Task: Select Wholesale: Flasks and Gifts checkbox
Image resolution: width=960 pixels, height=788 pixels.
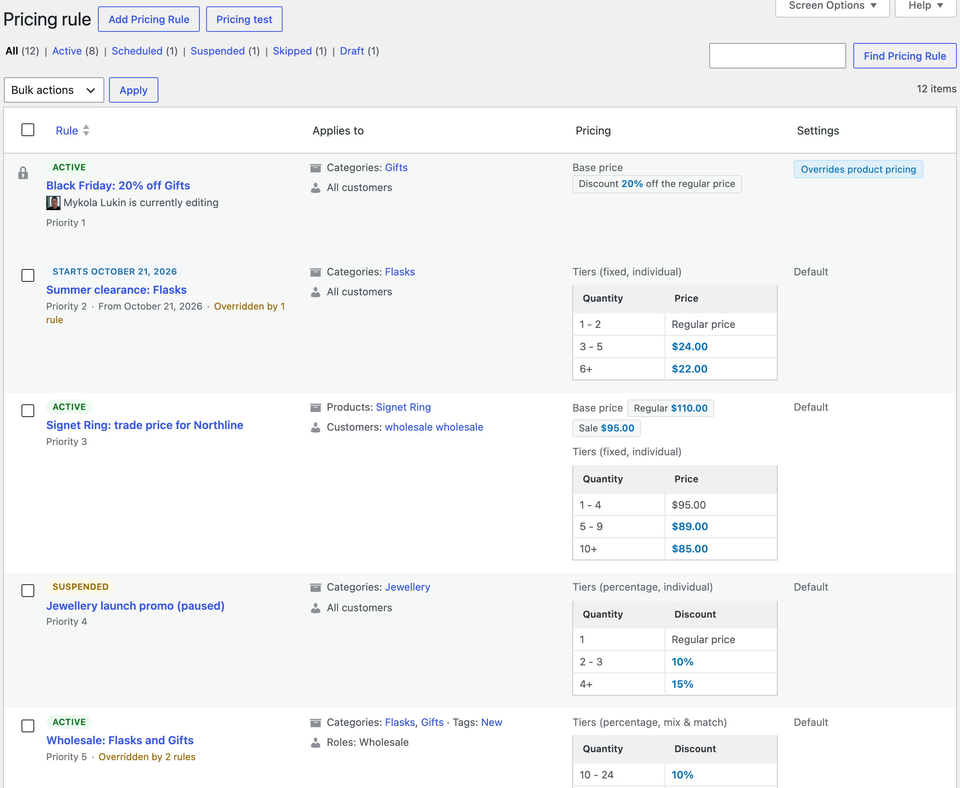Action: click(28, 726)
